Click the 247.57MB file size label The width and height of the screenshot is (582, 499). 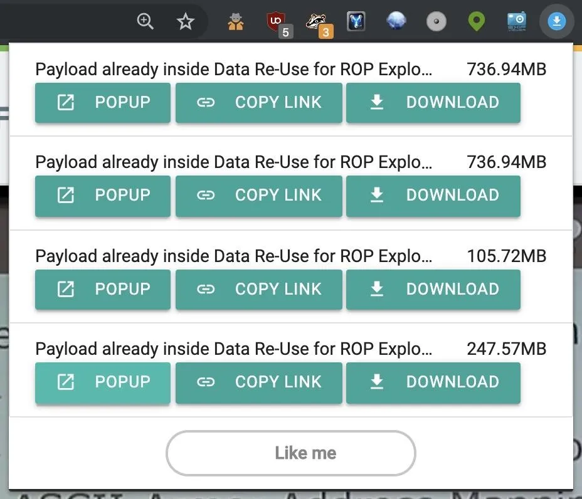506,349
